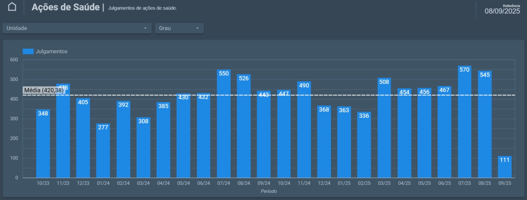
Task: Click the home icon in header
Action: [x=12, y=7]
